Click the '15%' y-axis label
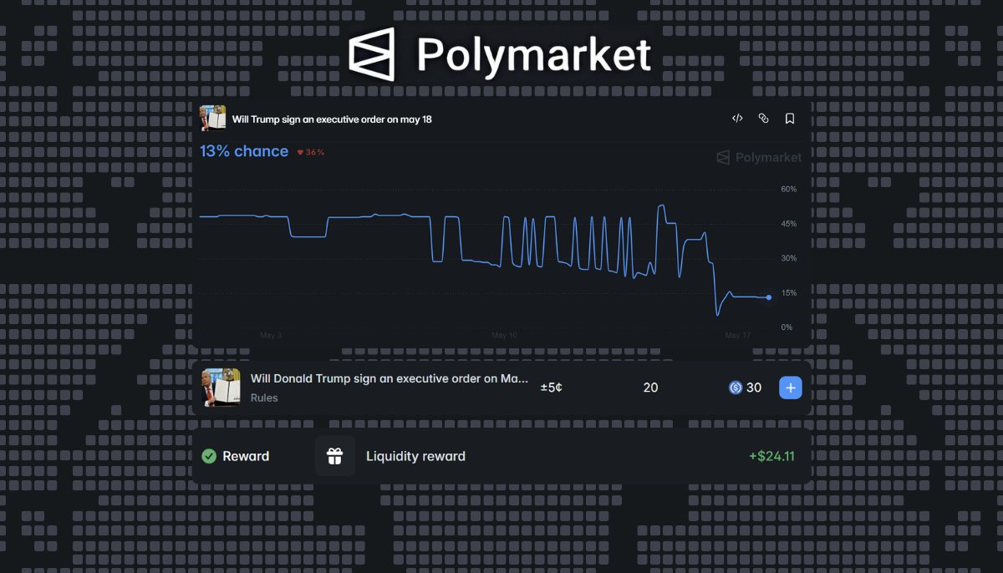The image size is (1003, 573). pyautogui.click(x=789, y=293)
